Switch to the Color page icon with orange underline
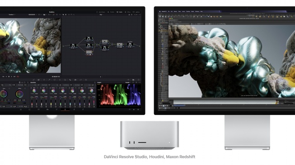Screen dimensions: 295x165 66,109
